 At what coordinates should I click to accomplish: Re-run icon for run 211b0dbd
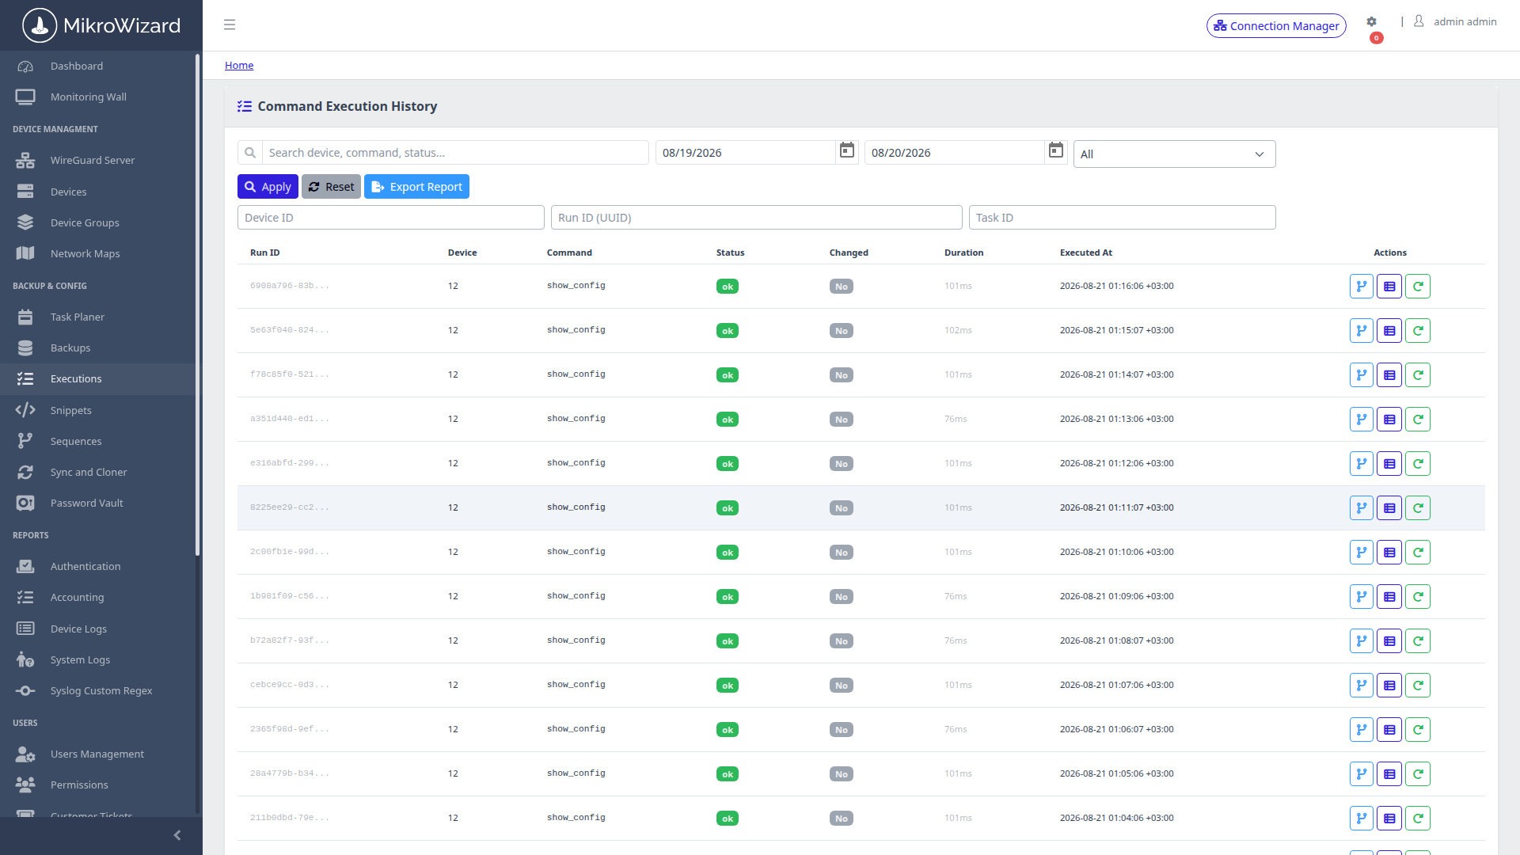pos(1418,819)
